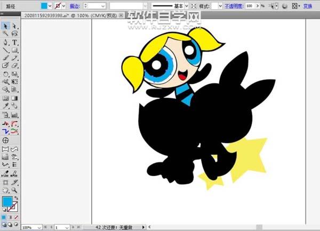Select the Column Graph tool
320x231 pixels.
(x=14, y=115)
